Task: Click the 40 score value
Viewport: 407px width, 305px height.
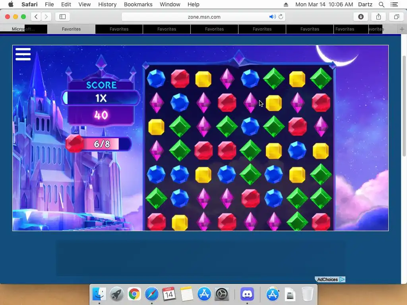Action: 101,115
